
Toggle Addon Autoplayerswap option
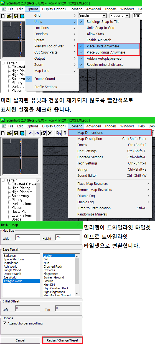point(108,59)
